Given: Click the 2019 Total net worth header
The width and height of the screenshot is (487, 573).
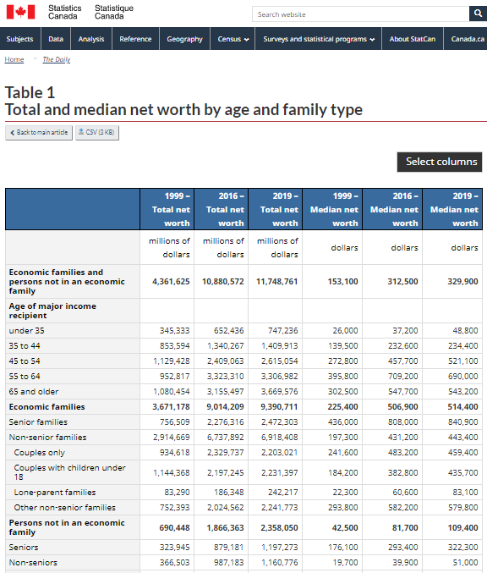Looking at the screenshot, I should tap(276, 209).
